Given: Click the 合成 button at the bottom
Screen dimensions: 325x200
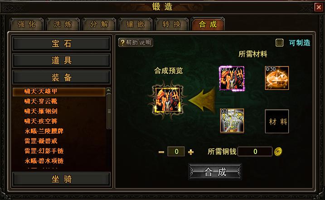Looking at the screenshot, I should [x=215, y=172].
